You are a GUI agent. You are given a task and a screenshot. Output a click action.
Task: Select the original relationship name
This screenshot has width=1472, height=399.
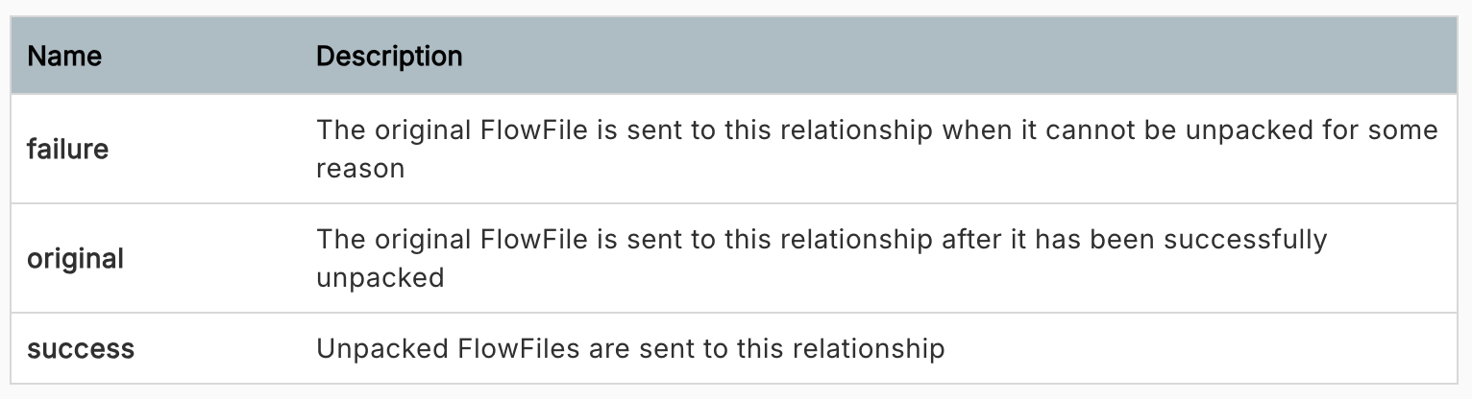(75, 259)
